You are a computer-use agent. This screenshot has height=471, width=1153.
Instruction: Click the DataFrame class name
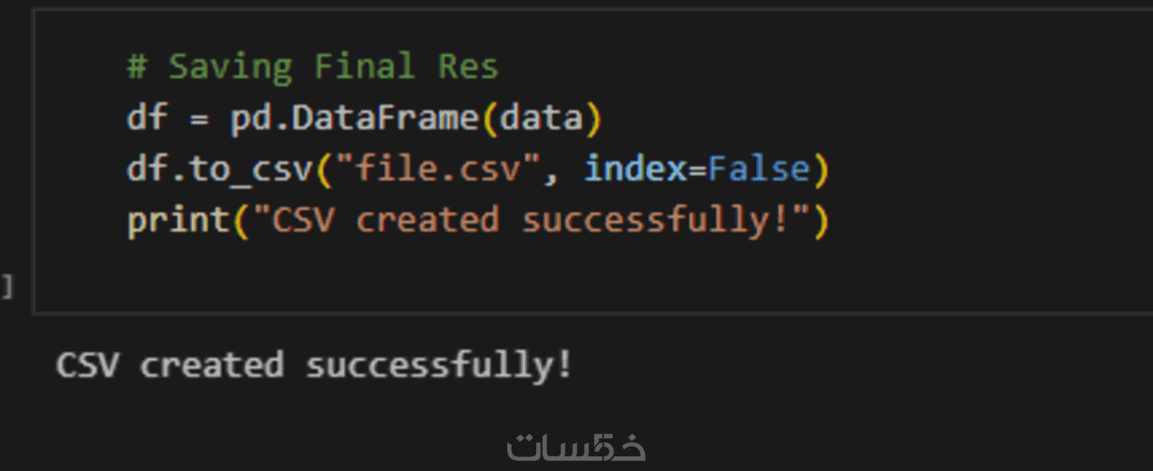385,118
